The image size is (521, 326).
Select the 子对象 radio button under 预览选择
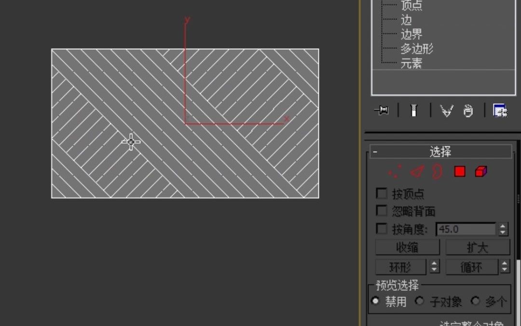point(419,300)
